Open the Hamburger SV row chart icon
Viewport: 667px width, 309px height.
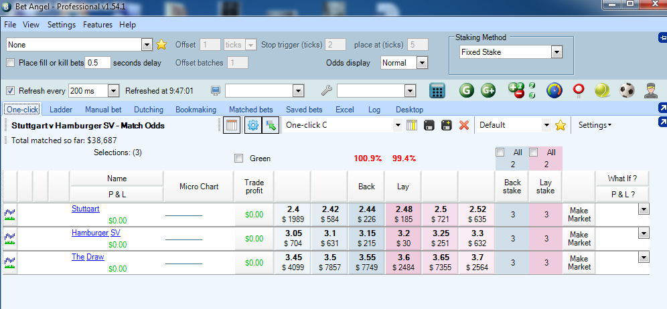click(x=9, y=239)
